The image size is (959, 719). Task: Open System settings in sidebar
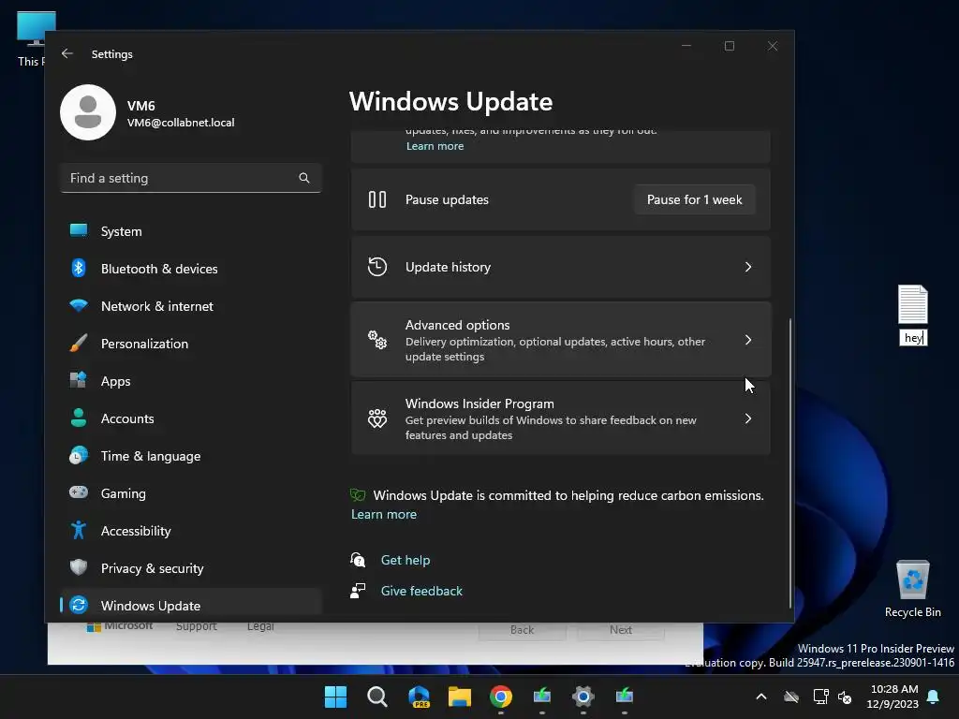pyautogui.click(x=191, y=231)
